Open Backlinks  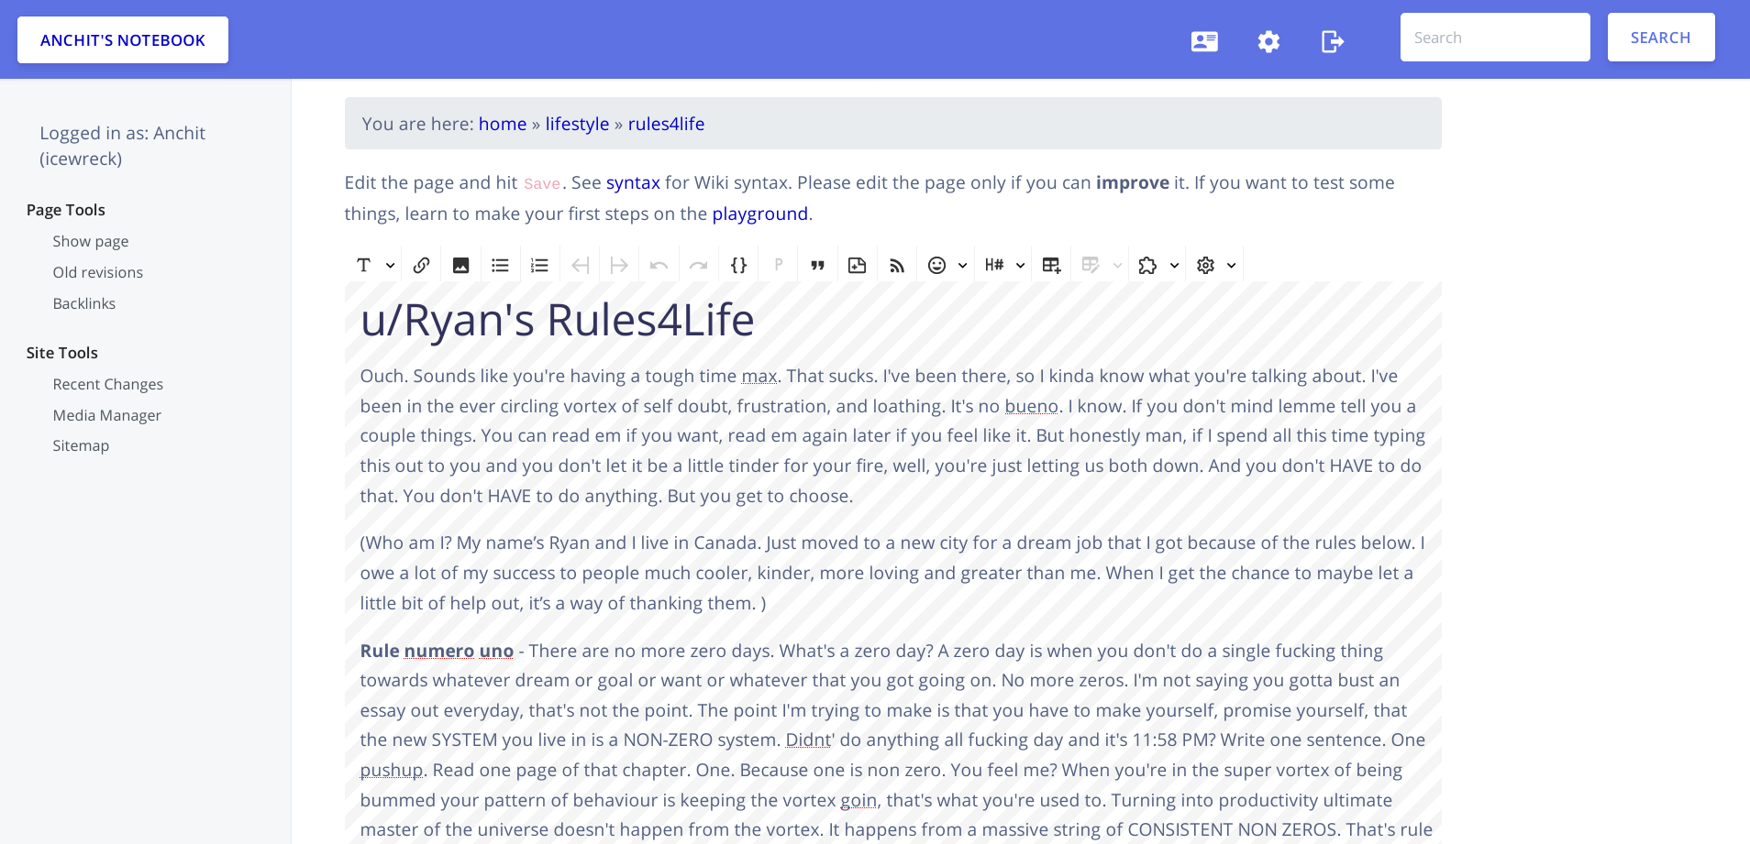(84, 303)
